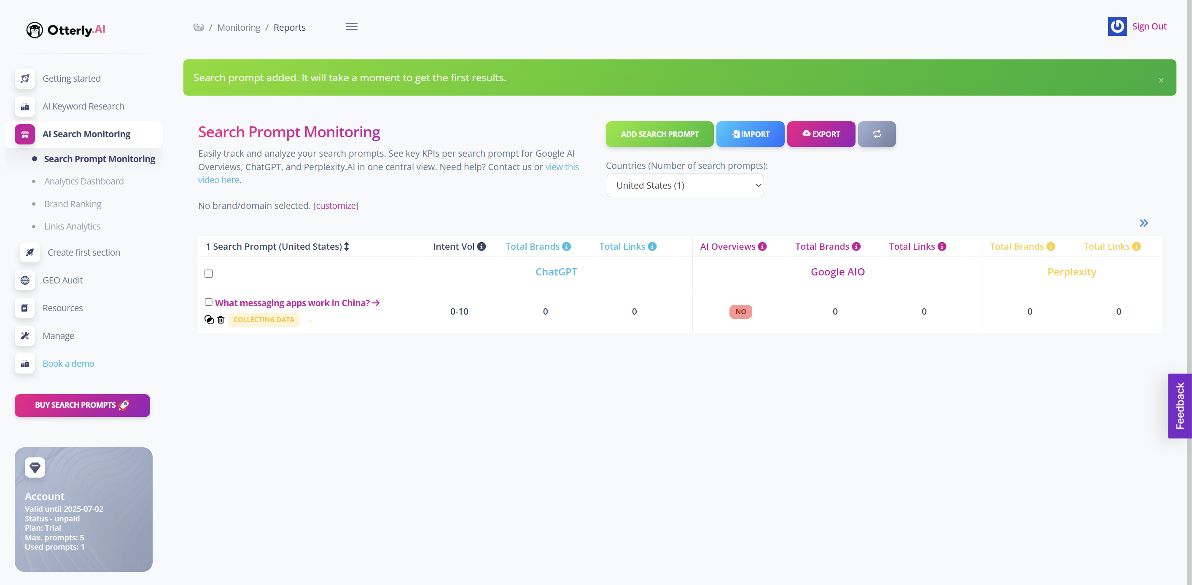Click the COLLECTING DATA status badge
This screenshot has height=585, width=1192.
(x=264, y=320)
